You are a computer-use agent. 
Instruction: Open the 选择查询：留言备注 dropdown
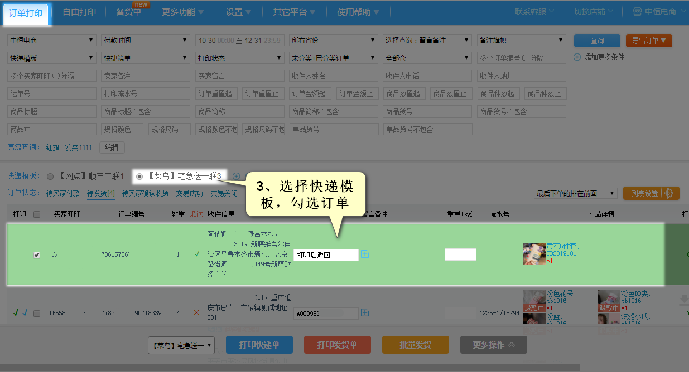(427, 41)
